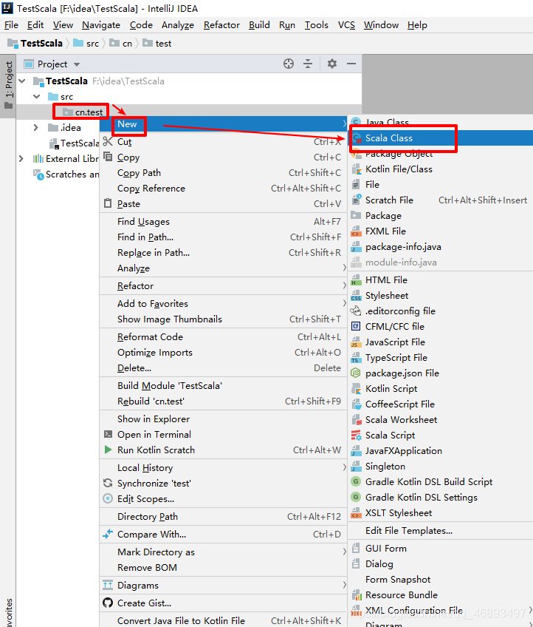Click the Gradle Kotlin DSL Build Script icon
The height and width of the screenshot is (627, 533).
click(356, 481)
